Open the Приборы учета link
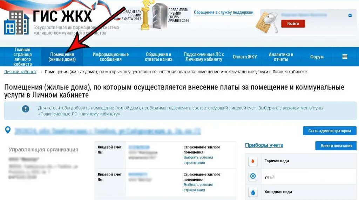The image size is (359, 200). [x=264, y=145]
